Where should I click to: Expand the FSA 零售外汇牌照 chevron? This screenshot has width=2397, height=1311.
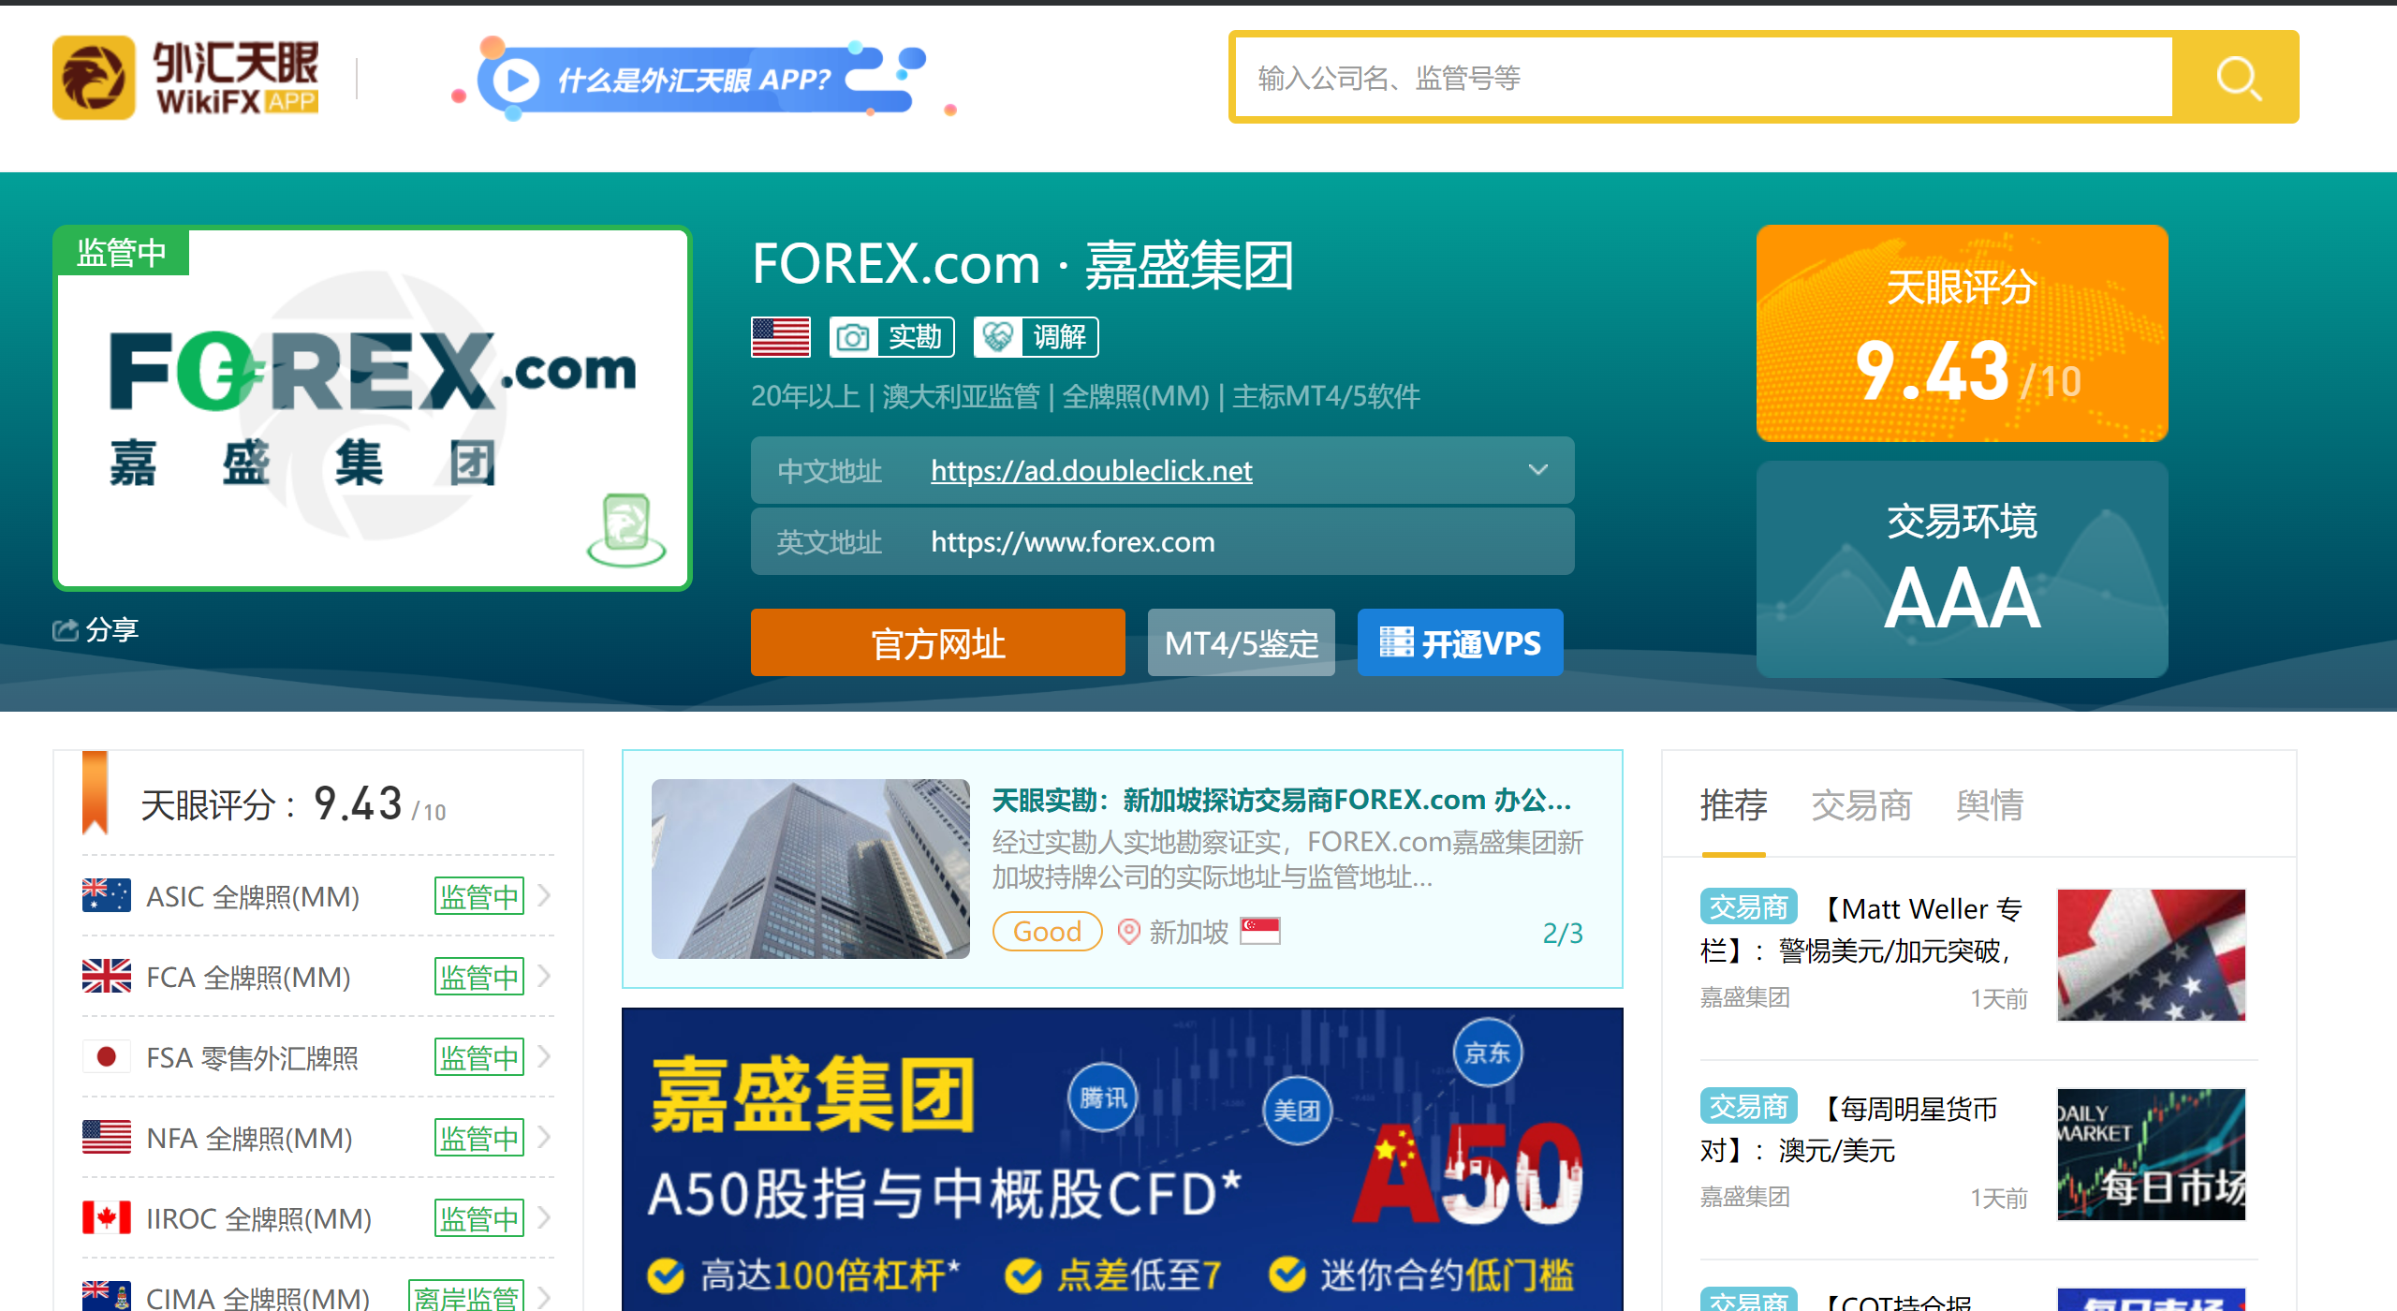coord(544,1057)
